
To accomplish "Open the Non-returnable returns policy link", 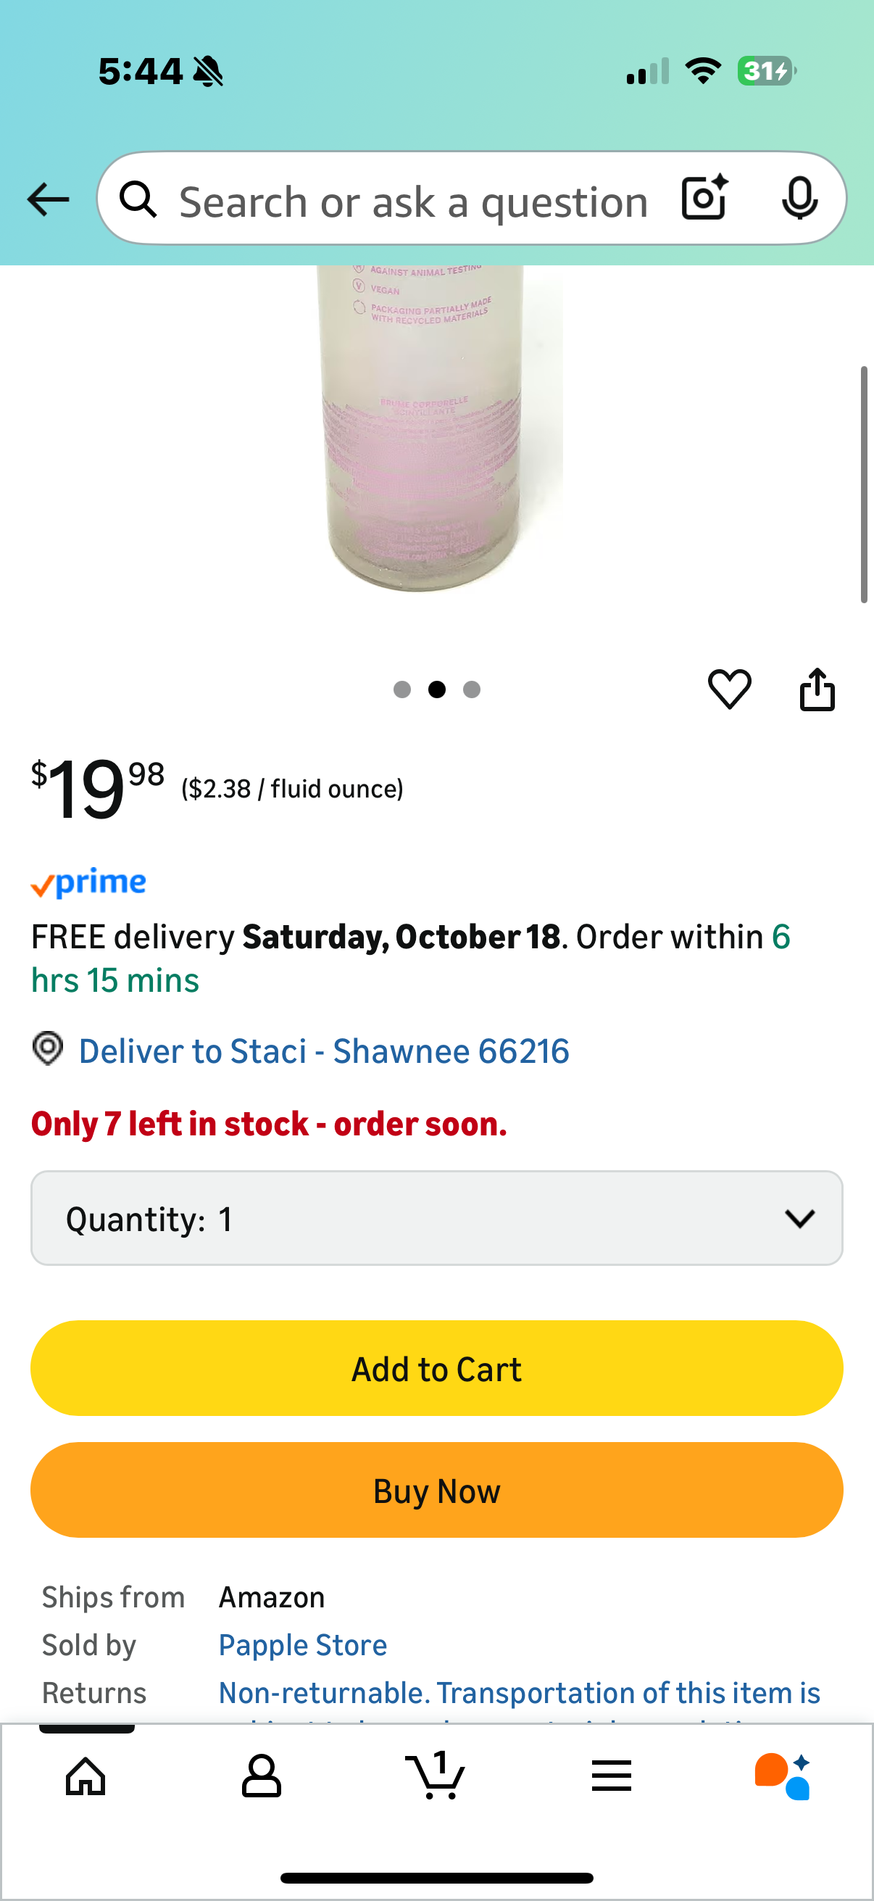I will [x=519, y=1693].
